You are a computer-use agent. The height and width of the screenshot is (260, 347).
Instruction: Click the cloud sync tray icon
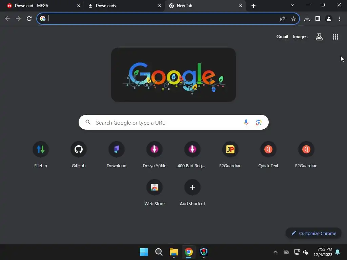286,252
